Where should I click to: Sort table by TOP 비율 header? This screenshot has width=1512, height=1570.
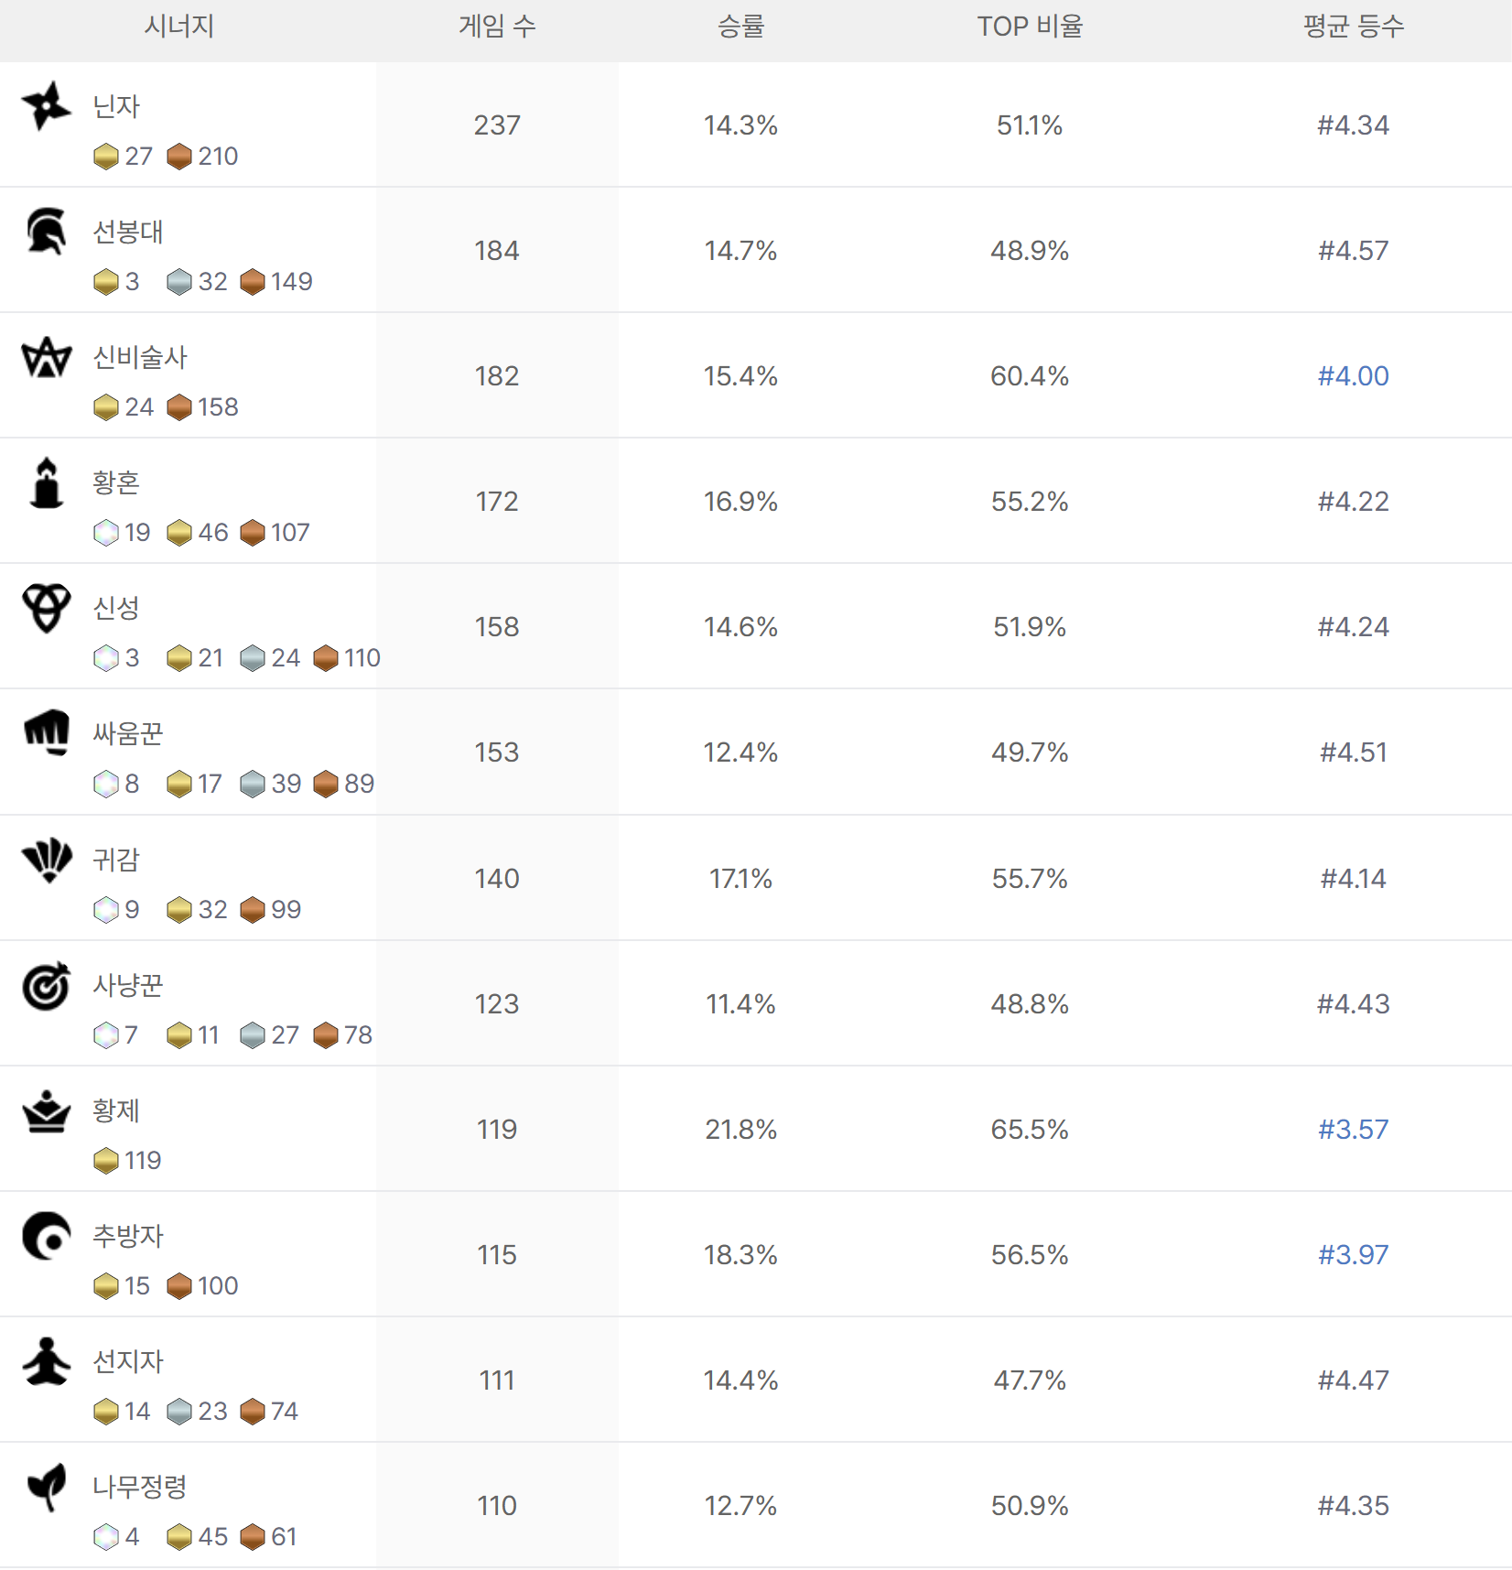1030,27
